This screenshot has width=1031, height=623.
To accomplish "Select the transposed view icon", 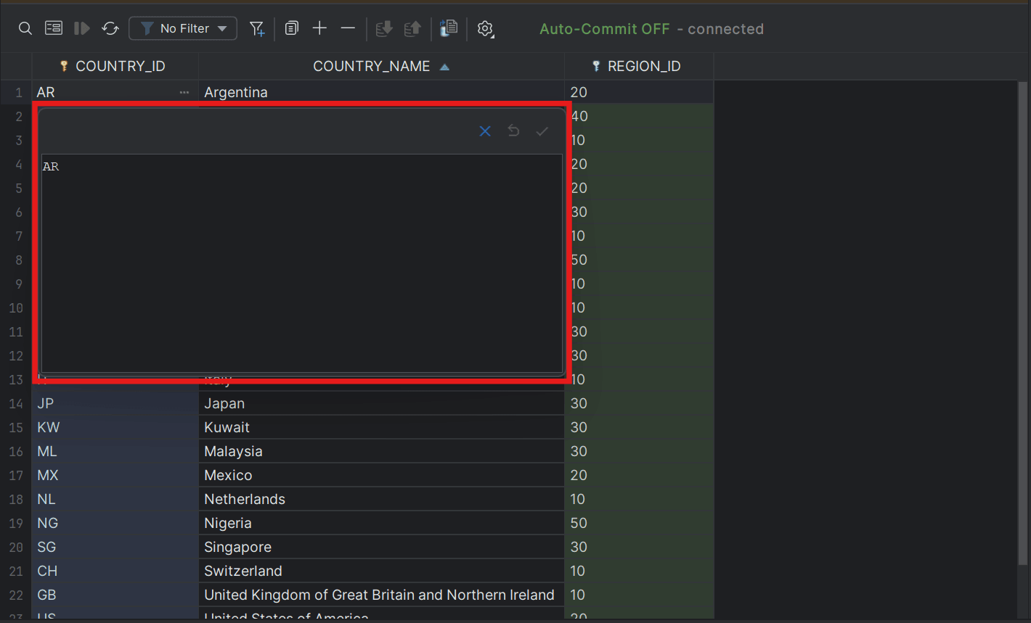I will pos(53,28).
